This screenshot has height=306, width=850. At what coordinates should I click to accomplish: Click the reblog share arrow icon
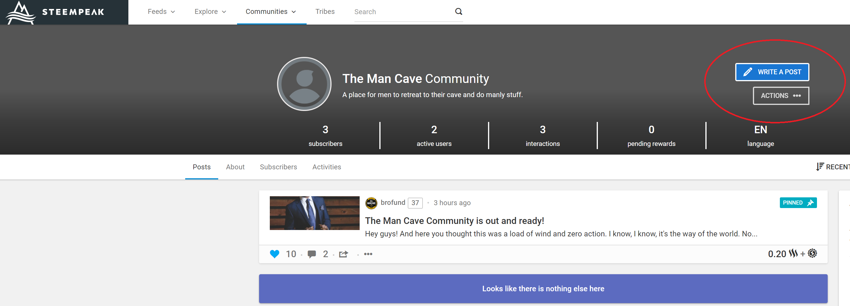[x=343, y=254]
